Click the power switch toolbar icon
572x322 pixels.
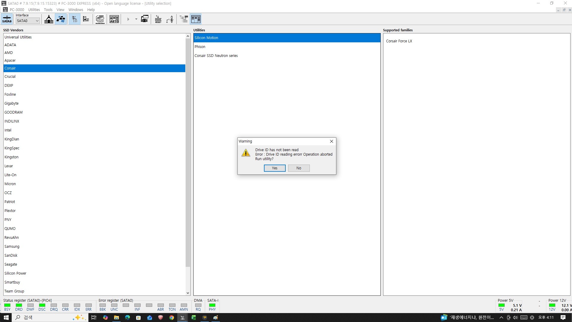[x=170, y=19]
